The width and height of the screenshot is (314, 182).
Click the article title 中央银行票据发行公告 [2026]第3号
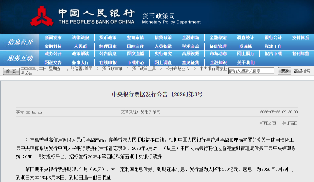point(157,94)
